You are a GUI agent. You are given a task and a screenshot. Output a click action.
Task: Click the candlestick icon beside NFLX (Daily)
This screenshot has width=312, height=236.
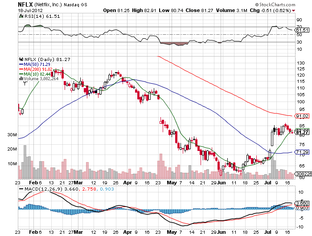pos(21,59)
